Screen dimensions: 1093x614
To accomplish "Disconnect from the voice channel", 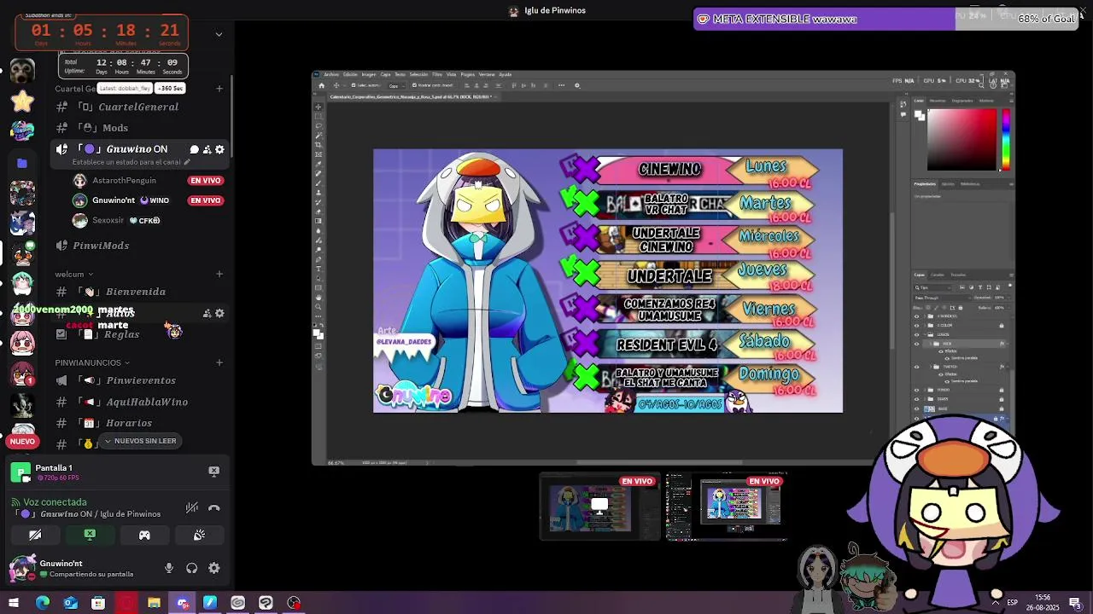I will [x=214, y=508].
